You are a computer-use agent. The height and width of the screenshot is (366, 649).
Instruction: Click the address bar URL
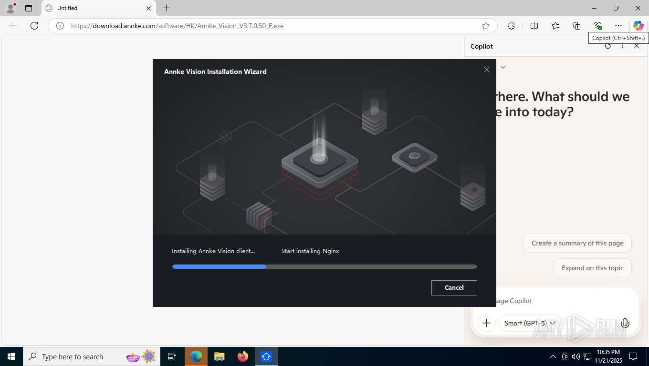pyautogui.click(x=177, y=26)
